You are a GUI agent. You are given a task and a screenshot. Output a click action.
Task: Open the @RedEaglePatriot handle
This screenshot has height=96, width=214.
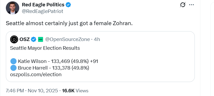[43, 11]
